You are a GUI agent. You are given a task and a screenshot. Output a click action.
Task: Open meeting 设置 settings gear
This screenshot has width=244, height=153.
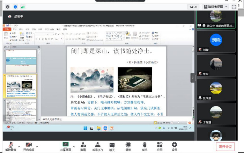coord(174,145)
